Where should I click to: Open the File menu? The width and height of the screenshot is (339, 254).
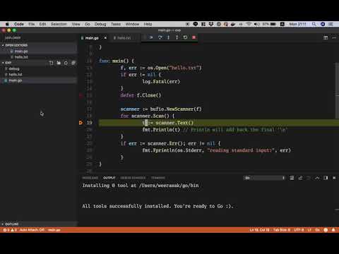click(x=32, y=24)
